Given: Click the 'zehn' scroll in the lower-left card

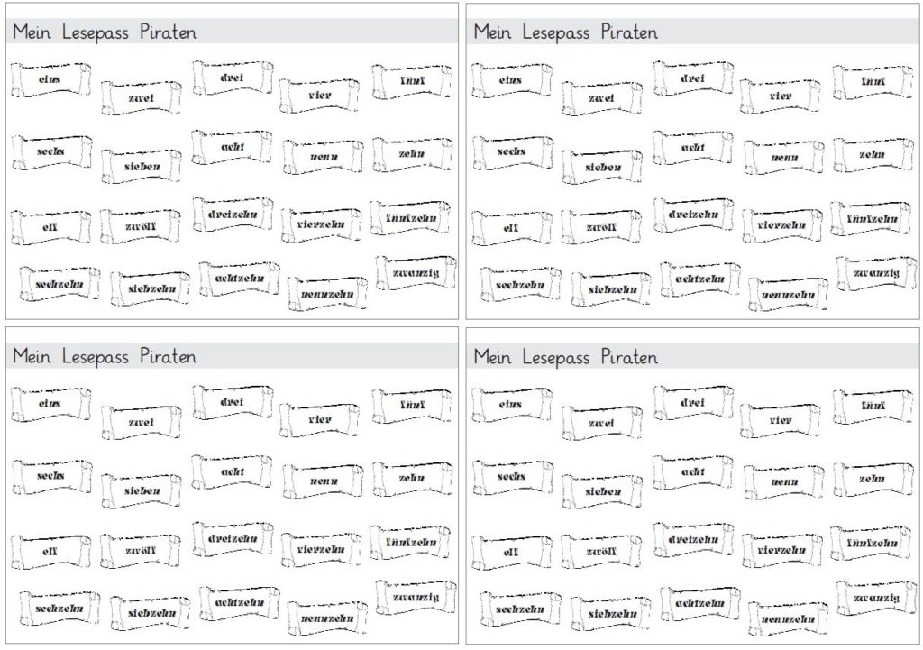Looking at the screenshot, I should click(413, 478).
